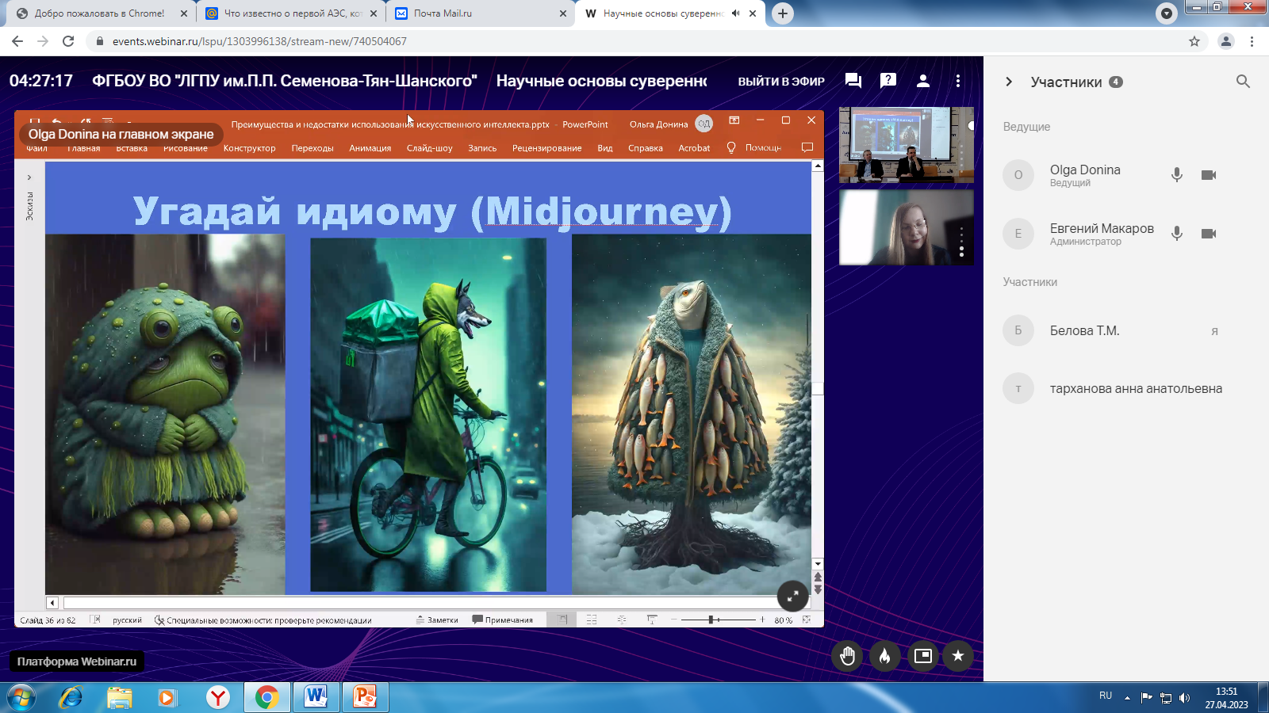Open the Рецензирование ribbon tab

click(547, 148)
